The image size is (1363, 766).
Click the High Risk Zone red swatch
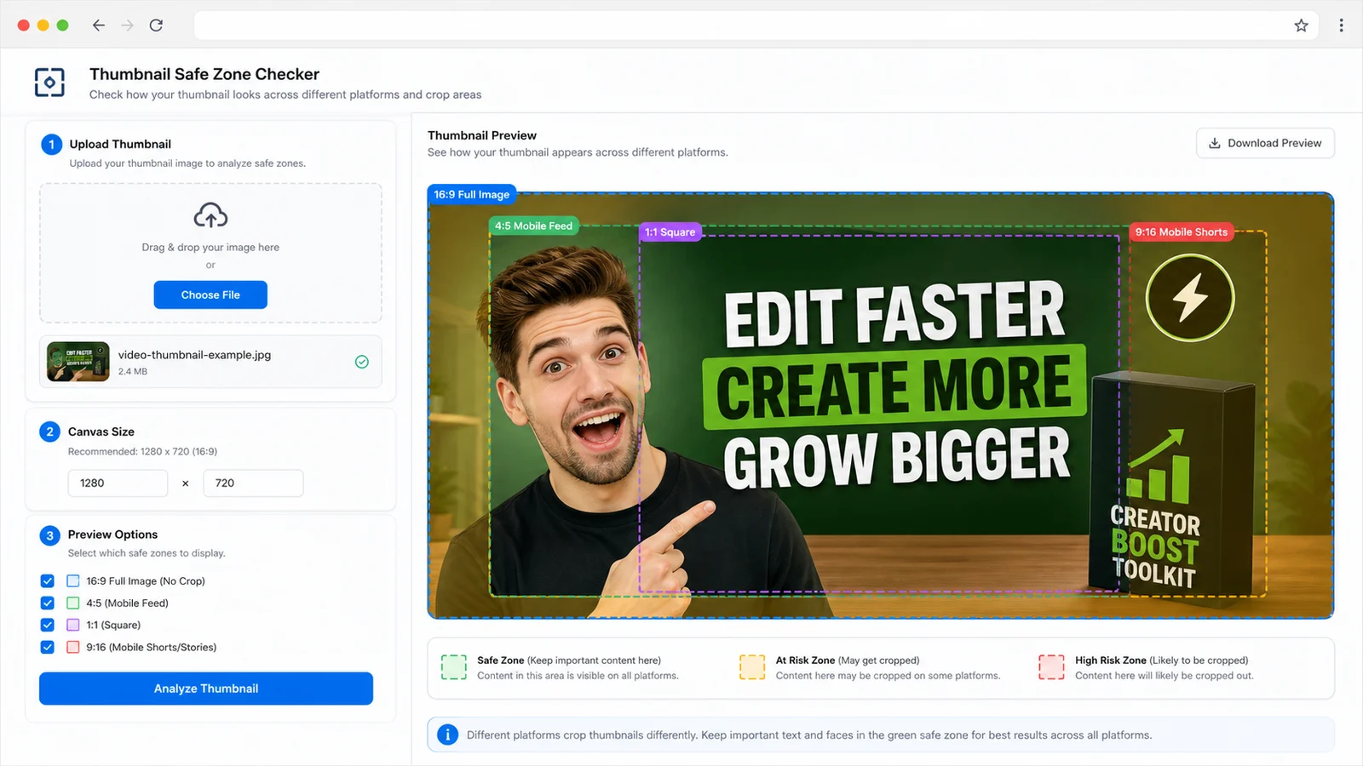(1051, 667)
